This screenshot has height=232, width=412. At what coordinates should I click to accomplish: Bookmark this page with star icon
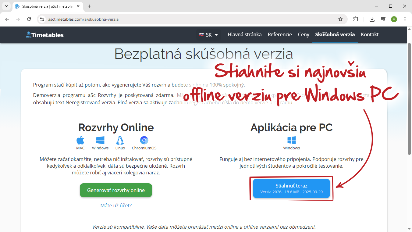[x=340, y=19]
